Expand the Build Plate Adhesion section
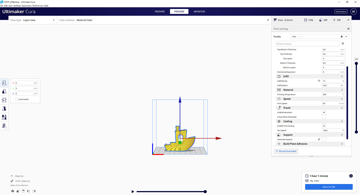Viewport: 360px width, 195px height. [342, 144]
